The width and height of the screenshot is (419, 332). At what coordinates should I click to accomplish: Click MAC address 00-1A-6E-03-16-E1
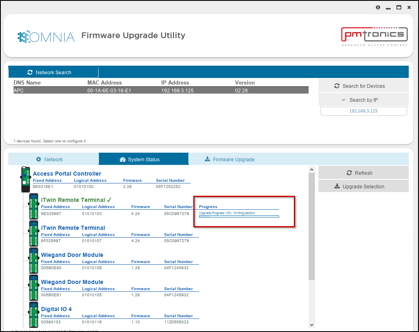(109, 90)
